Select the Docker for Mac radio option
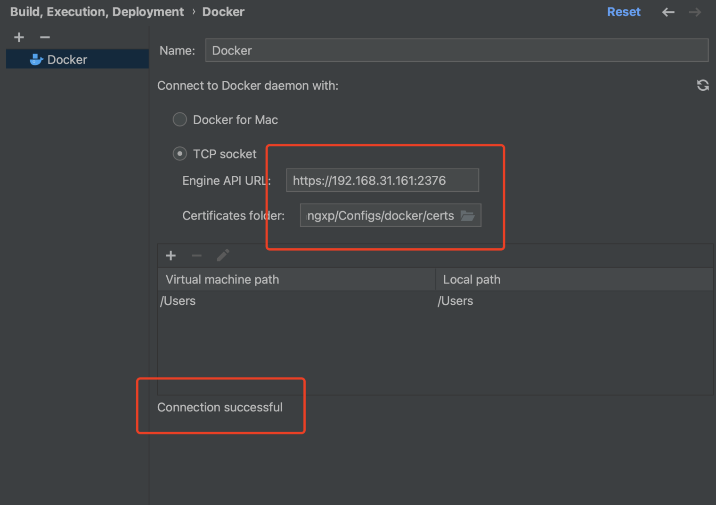The image size is (716, 505). click(x=180, y=119)
